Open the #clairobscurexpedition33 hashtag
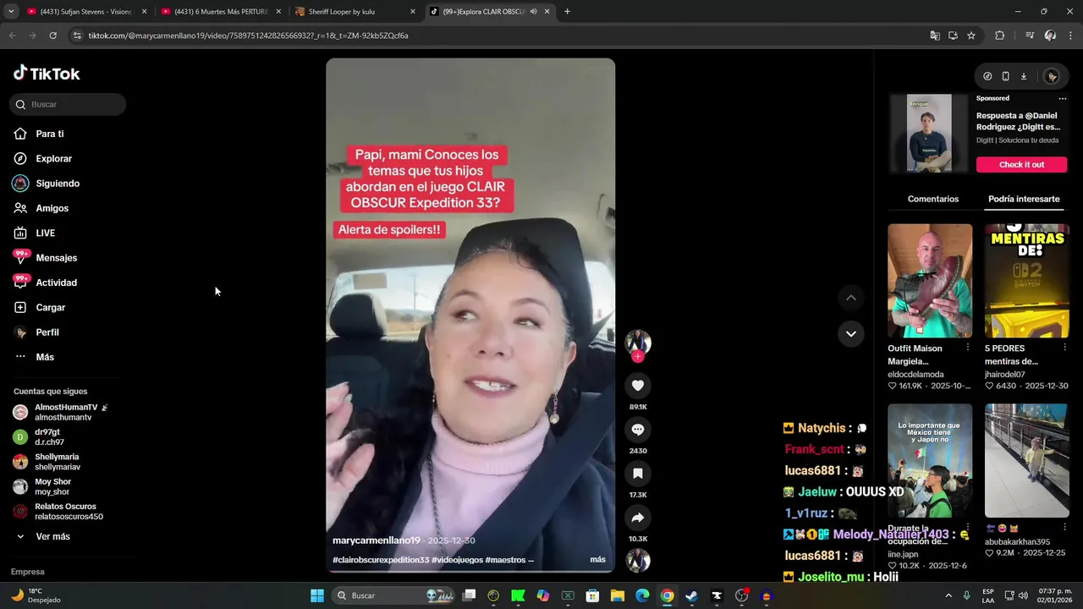The height and width of the screenshot is (609, 1083). 381,560
